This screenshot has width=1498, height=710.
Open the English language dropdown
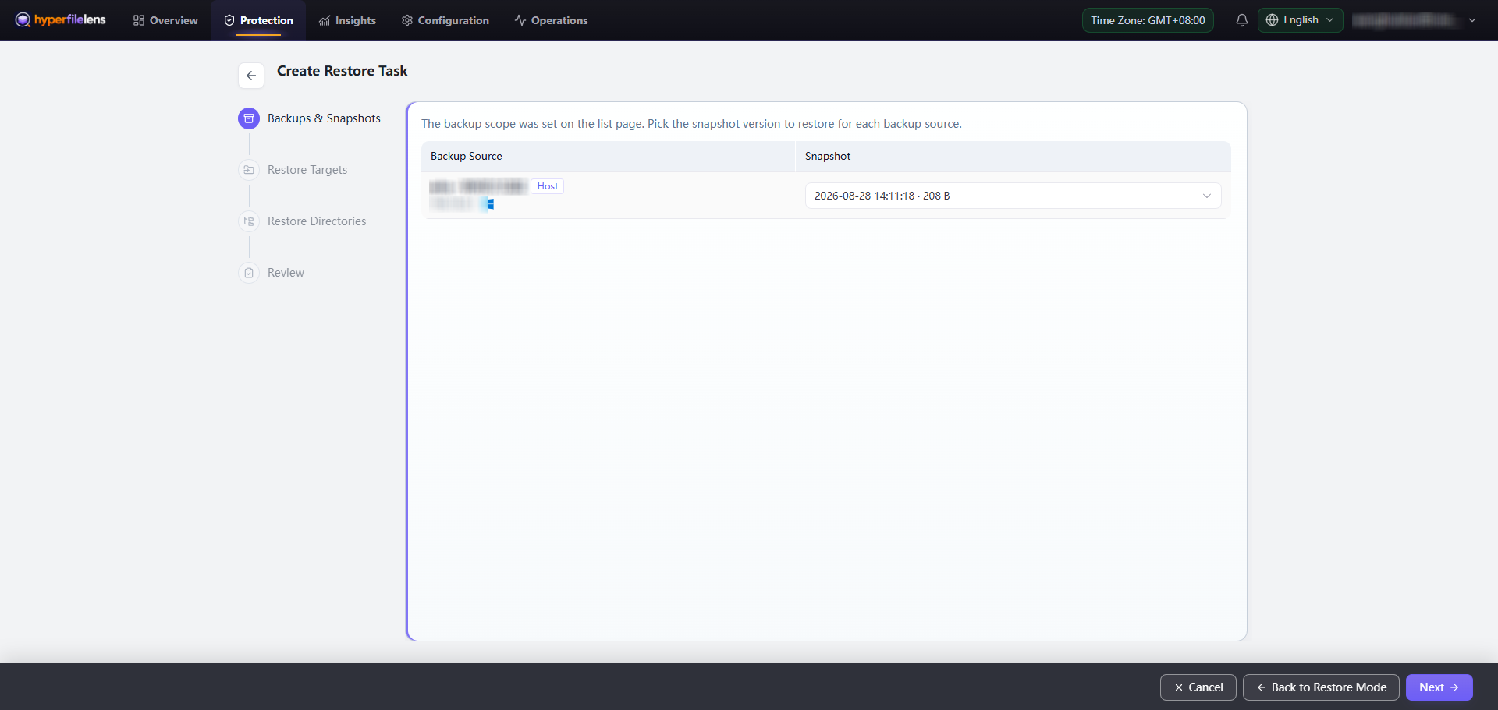click(1300, 20)
